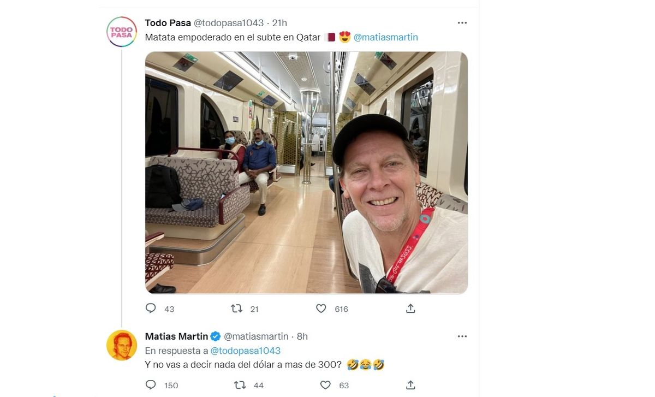Reply to the Todo Pasa tweet
655x397 pixels.
tap(151, 309)
